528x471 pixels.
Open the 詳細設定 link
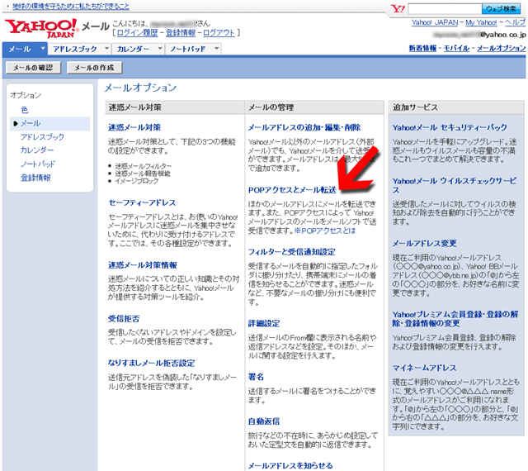264,324
